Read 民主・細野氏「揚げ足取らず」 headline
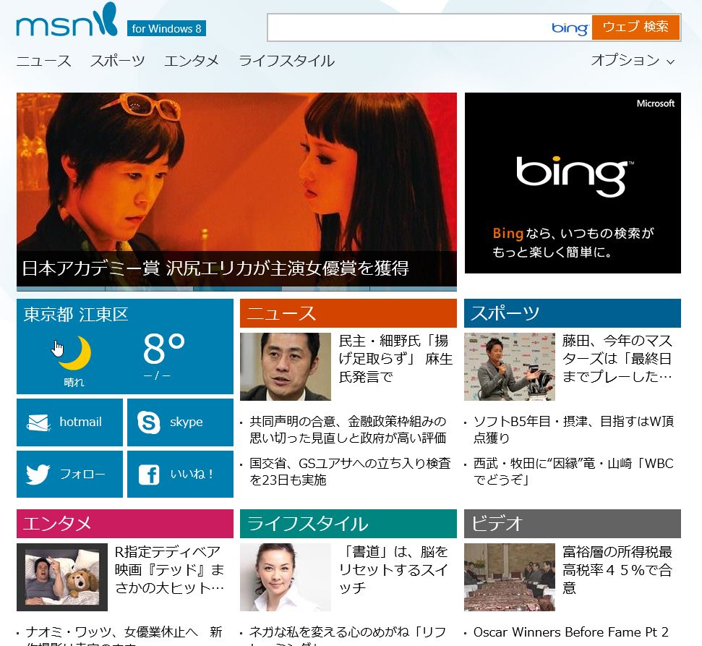 point(395,359)
